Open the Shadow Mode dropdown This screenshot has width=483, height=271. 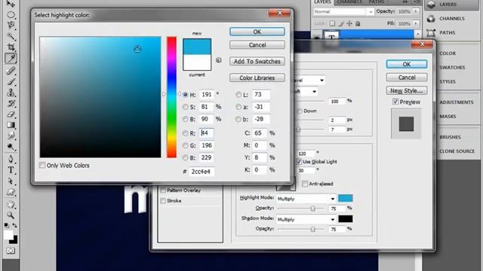(306, 219)
